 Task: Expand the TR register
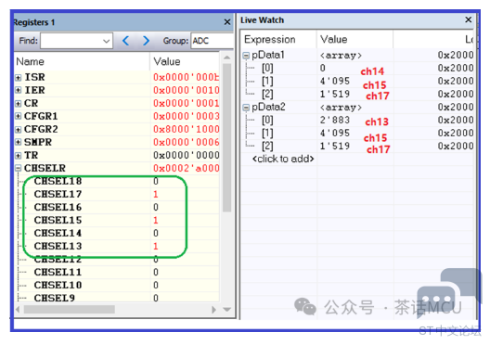click(19, 155)
